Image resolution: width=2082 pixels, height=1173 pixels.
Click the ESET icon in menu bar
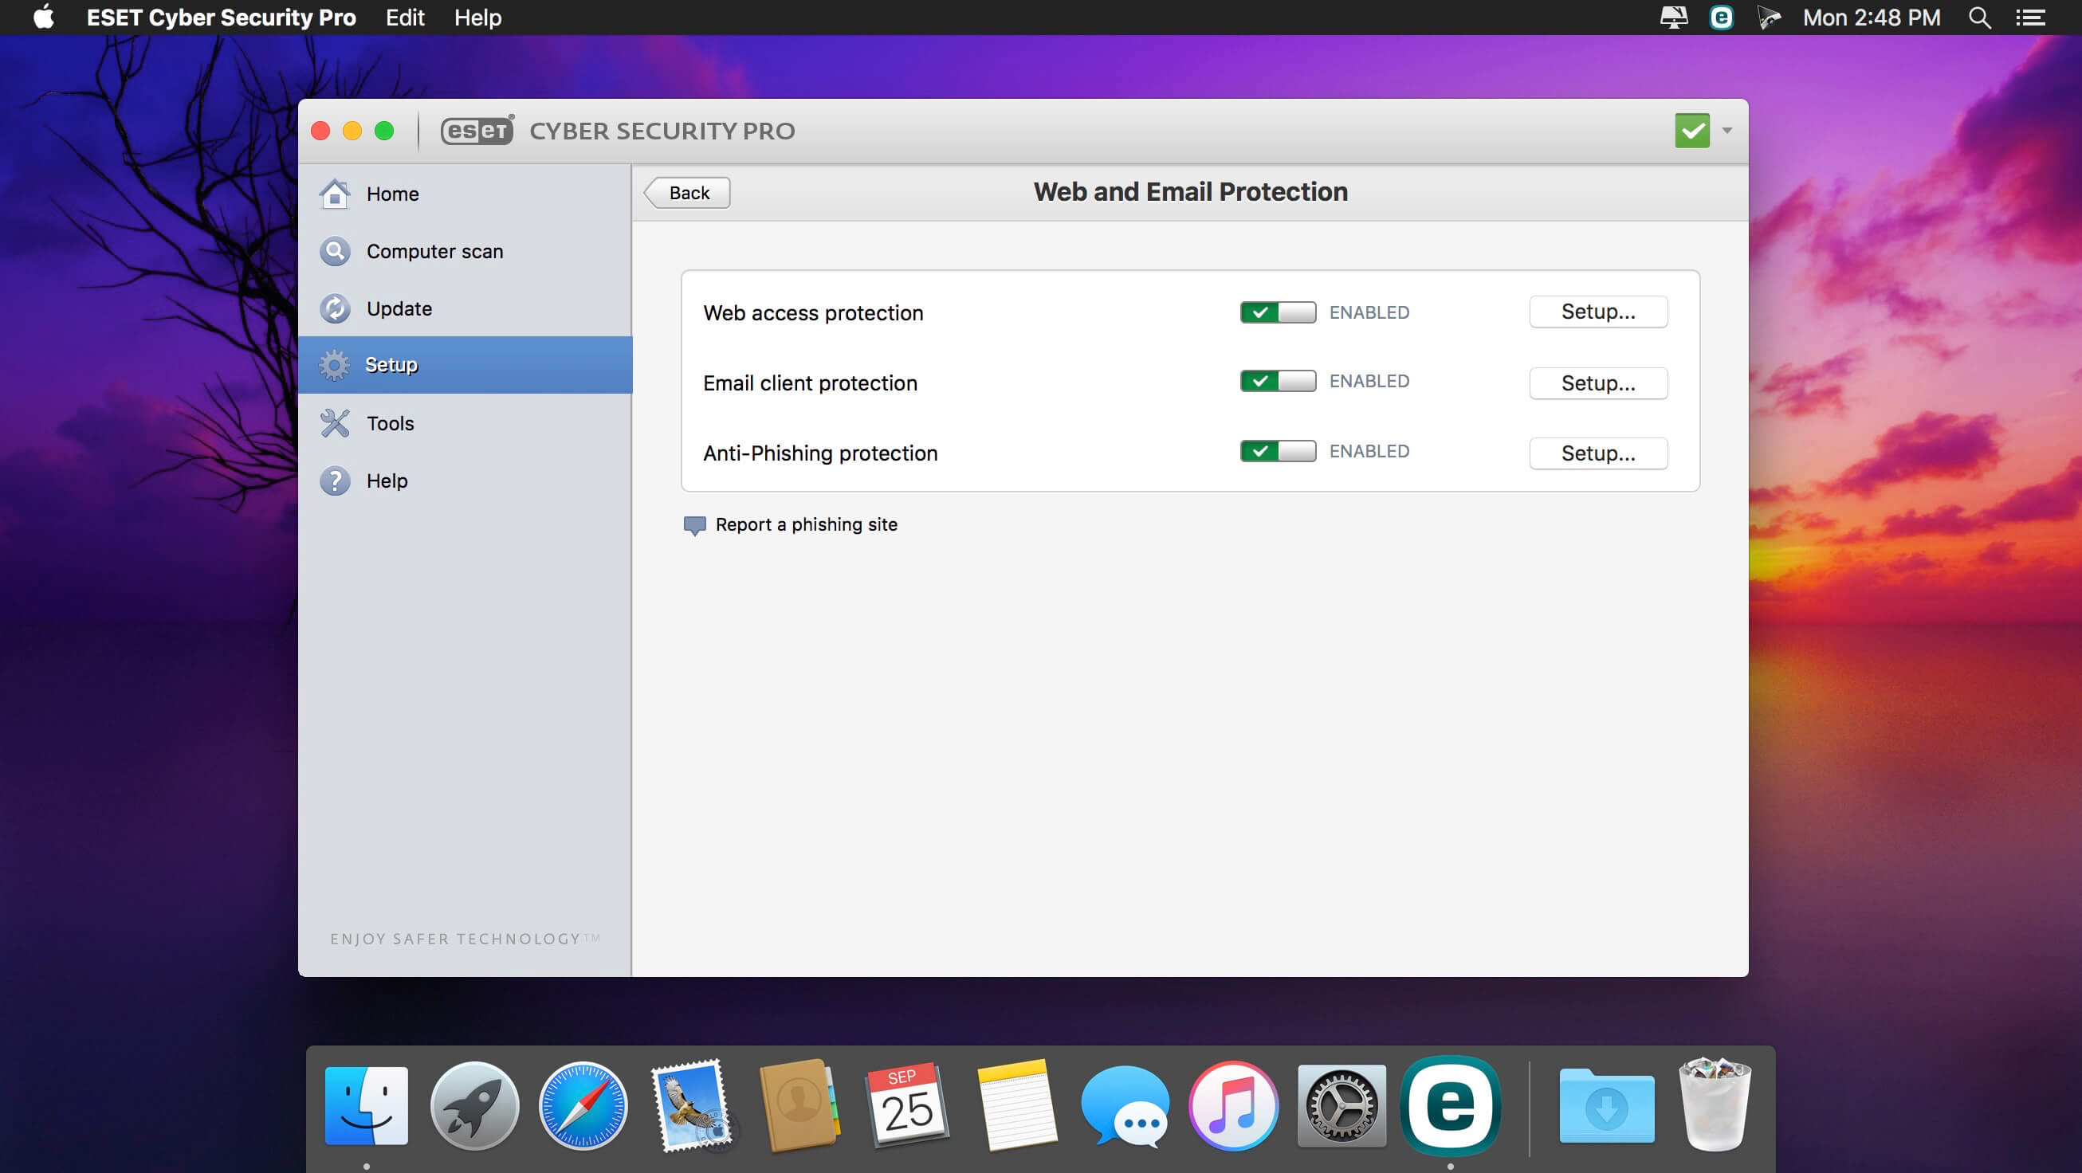tap(1721, 17)
